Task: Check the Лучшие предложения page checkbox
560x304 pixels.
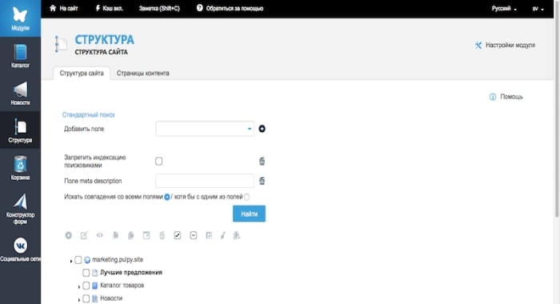Action: pos(86,273)
